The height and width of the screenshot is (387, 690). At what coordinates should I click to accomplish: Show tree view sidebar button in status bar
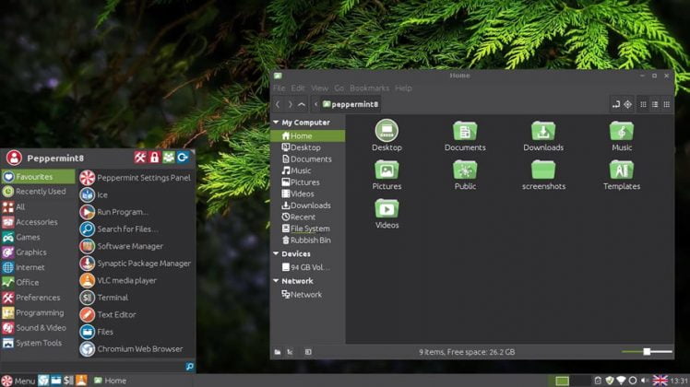(290, 352)
